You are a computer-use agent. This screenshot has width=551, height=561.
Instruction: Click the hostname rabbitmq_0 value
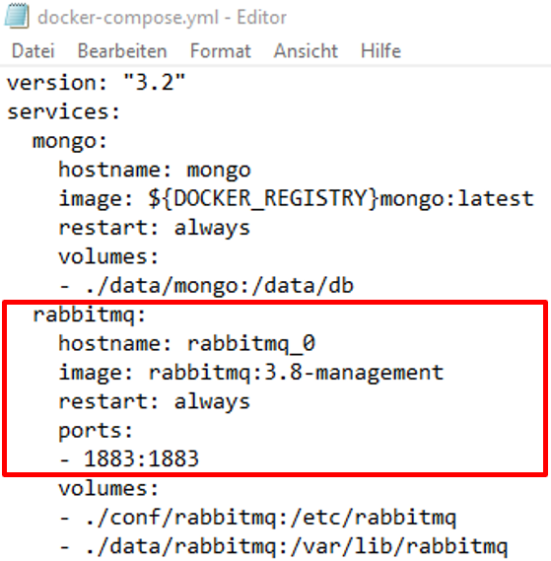pyautogui.click(x=251, y=344)
